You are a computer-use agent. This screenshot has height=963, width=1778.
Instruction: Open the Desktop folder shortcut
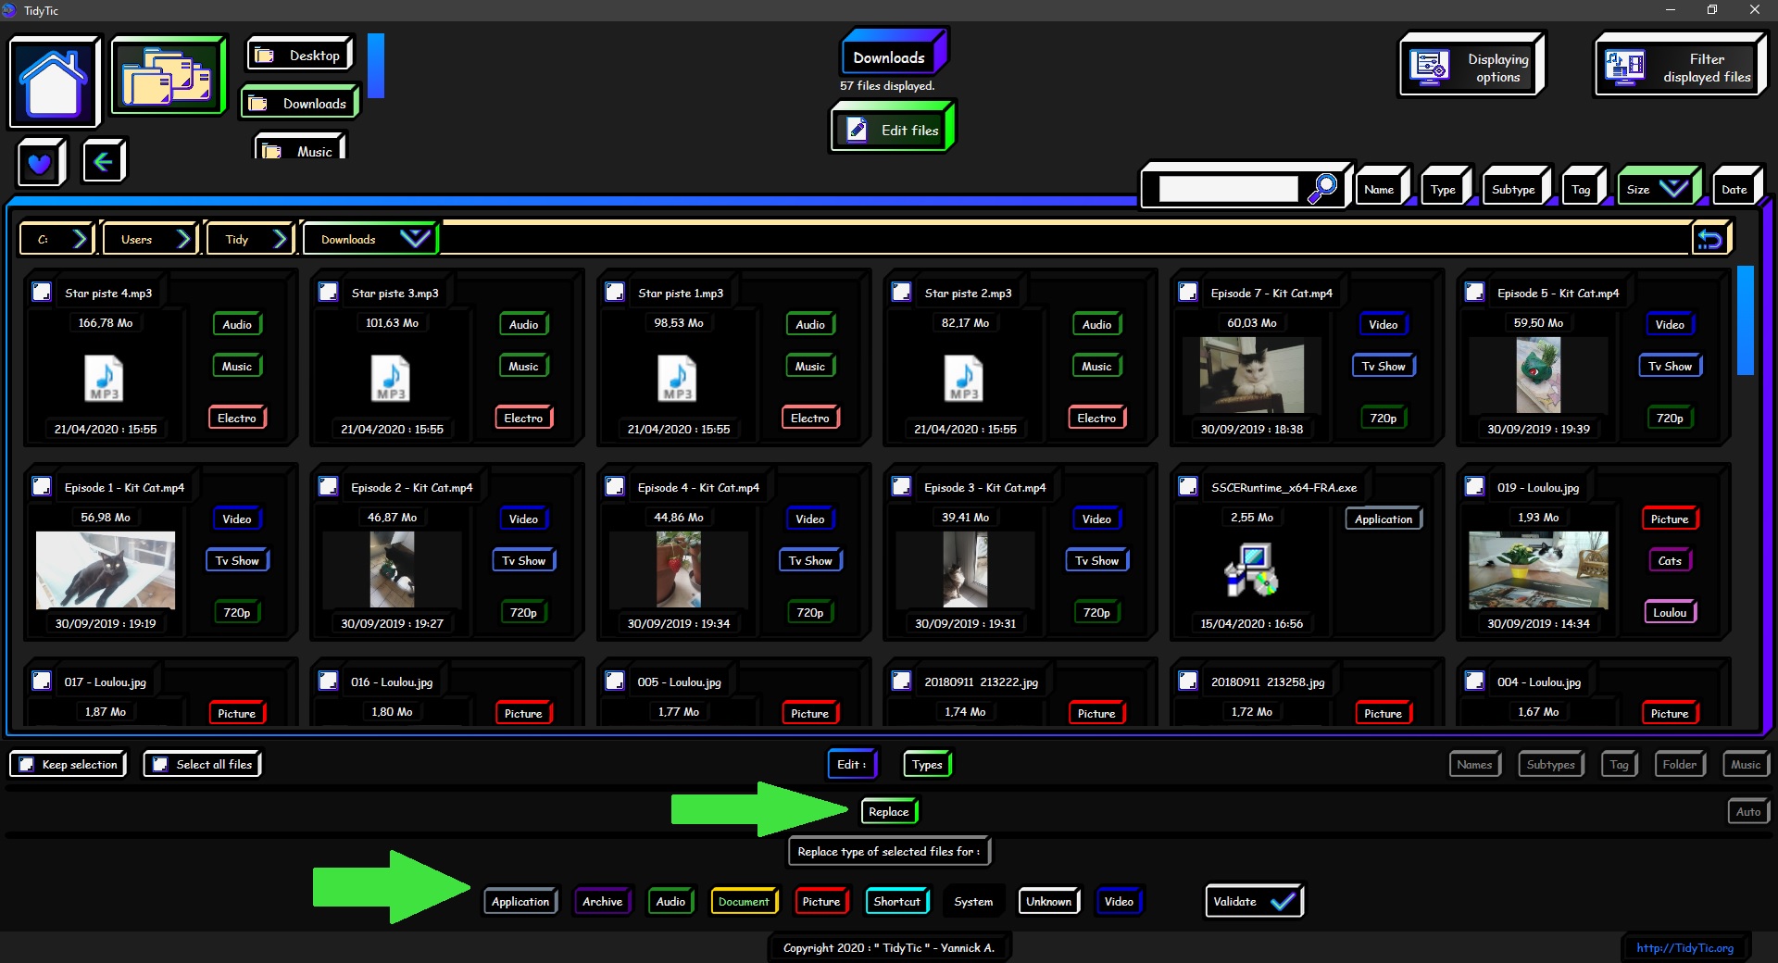click(x=299, y=56)
